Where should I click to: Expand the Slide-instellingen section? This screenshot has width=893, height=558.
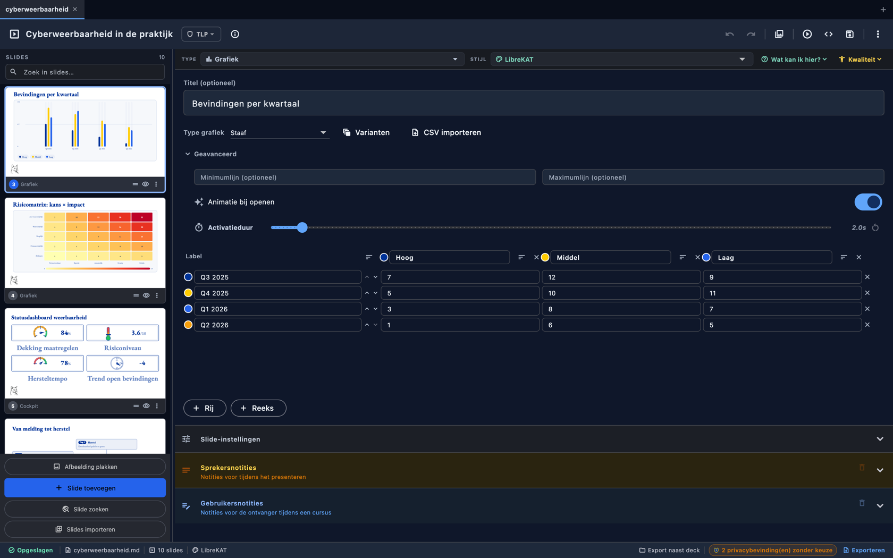coord(533,439)
